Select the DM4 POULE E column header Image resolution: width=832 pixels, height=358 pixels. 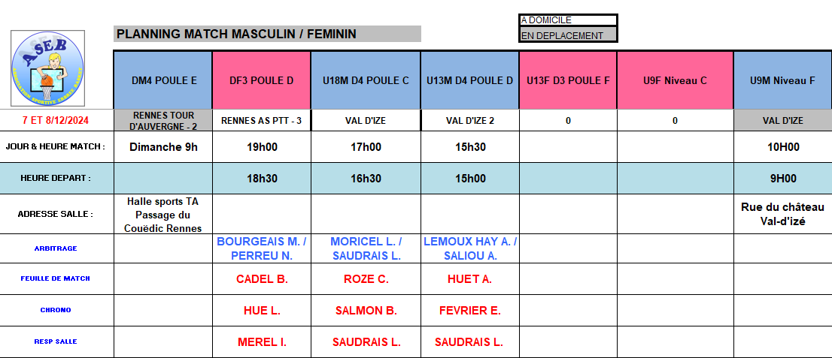coord(163,80)
